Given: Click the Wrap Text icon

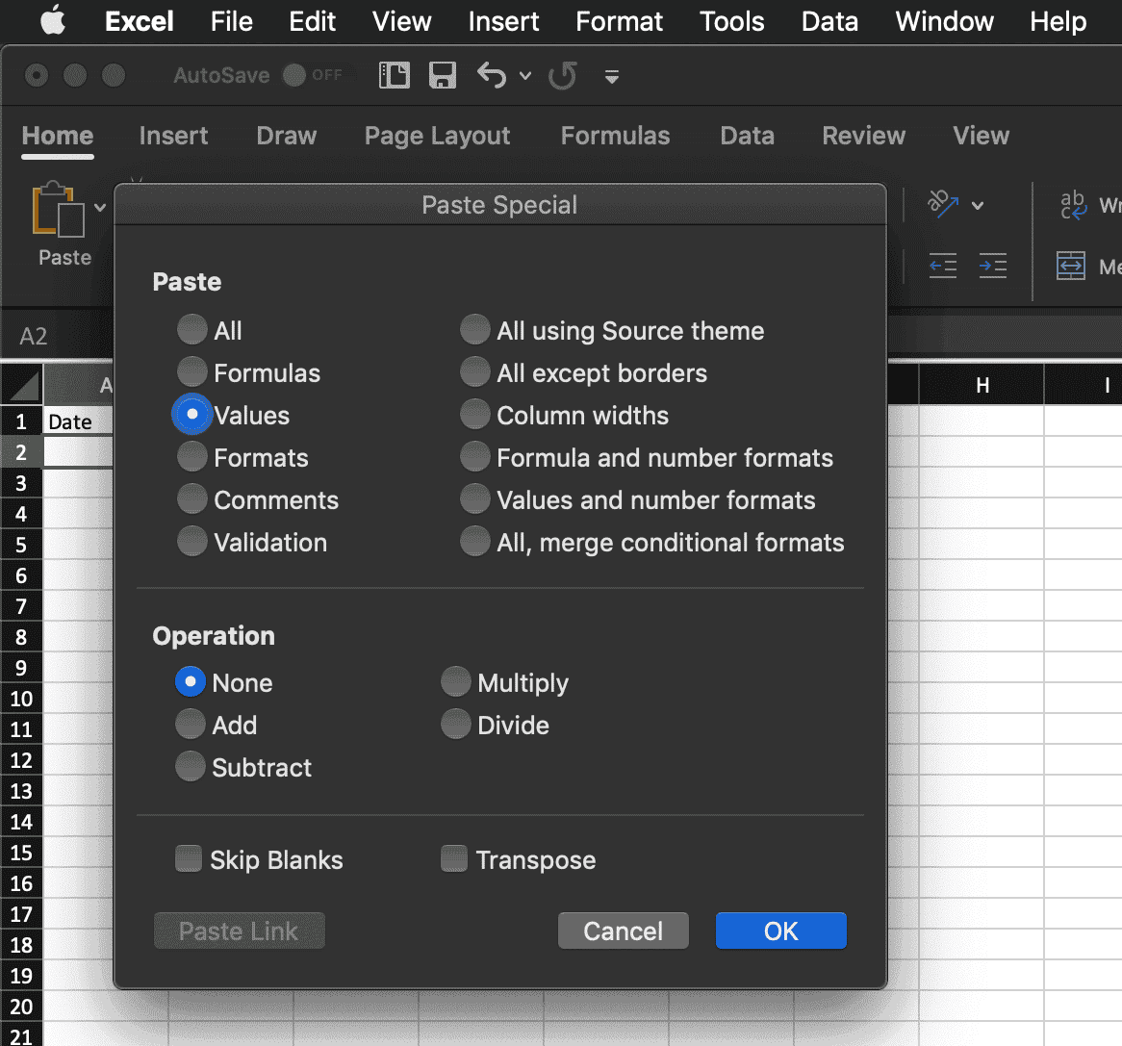Looking at the screenshot, I should point(1073,205).
